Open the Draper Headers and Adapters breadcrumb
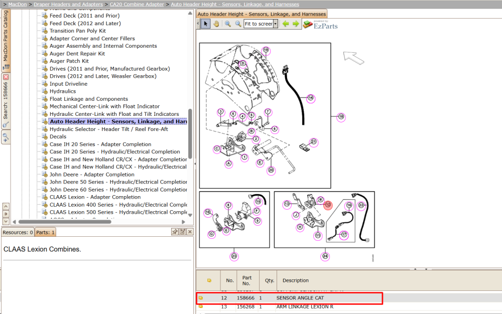 (x=68, y=4)
